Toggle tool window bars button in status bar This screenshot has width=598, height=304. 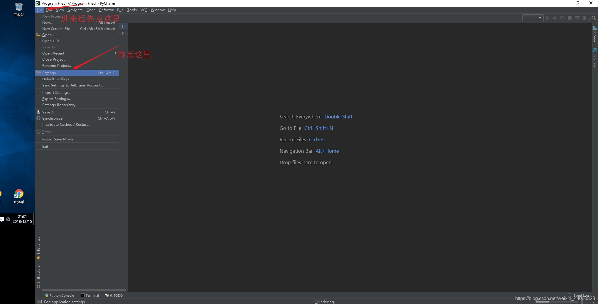(40, 302)
